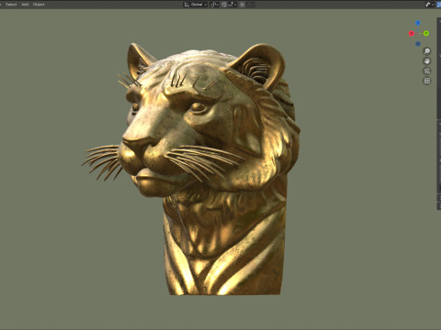The height and width of the screenshot is (330, 441).
Task: Click the red X axis gizmo ball
Action: pyautogui.click(x=412, y=33)
